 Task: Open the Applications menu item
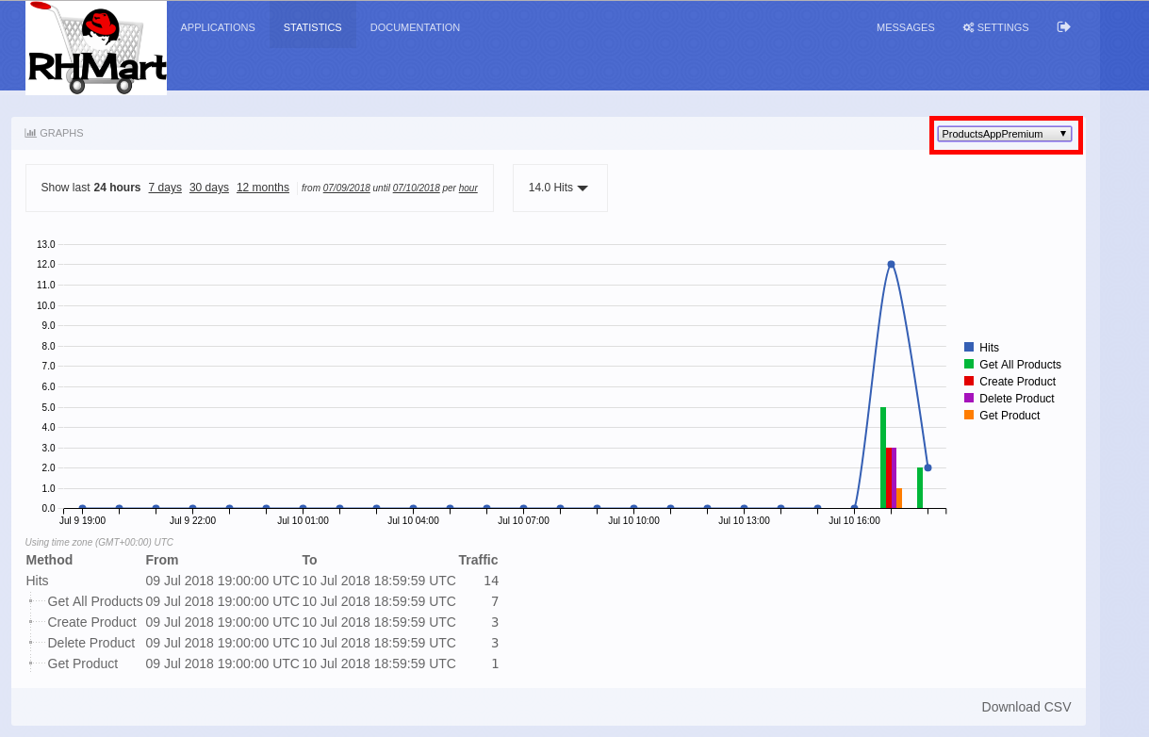tap(218, 27)
